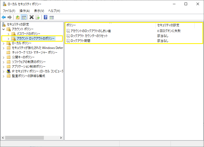Viewport: 204px width, 147px height.
Task: Click the パスワードのポリシー folder icon
Action: pyautogui.click(x=13, y=34)
